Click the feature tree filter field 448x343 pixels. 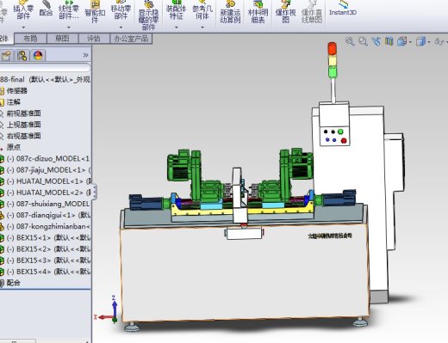click(x=45, y=68)
